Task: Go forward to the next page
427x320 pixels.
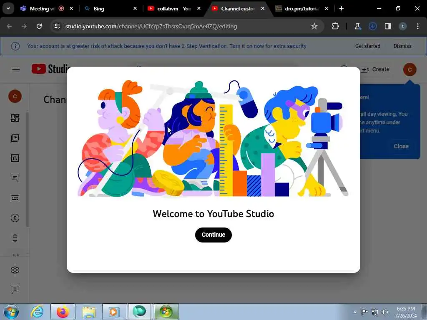Action: (x=24, y=26)
